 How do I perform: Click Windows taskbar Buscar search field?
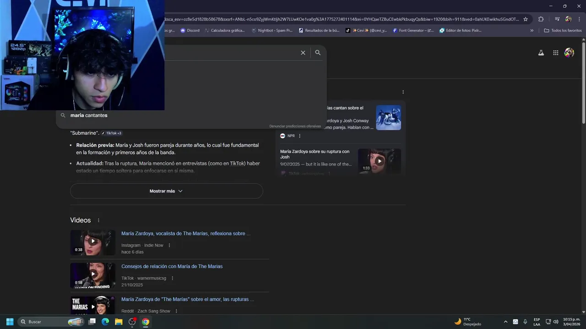coord(50,322)
